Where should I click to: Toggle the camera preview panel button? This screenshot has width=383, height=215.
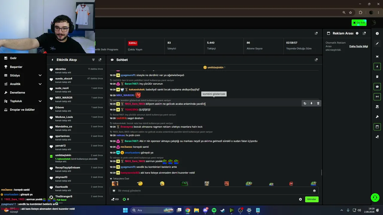click(377, 107)
